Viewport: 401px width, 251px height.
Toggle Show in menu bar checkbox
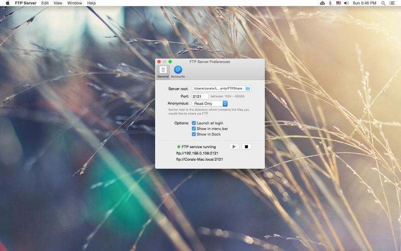tap(193, 129)
